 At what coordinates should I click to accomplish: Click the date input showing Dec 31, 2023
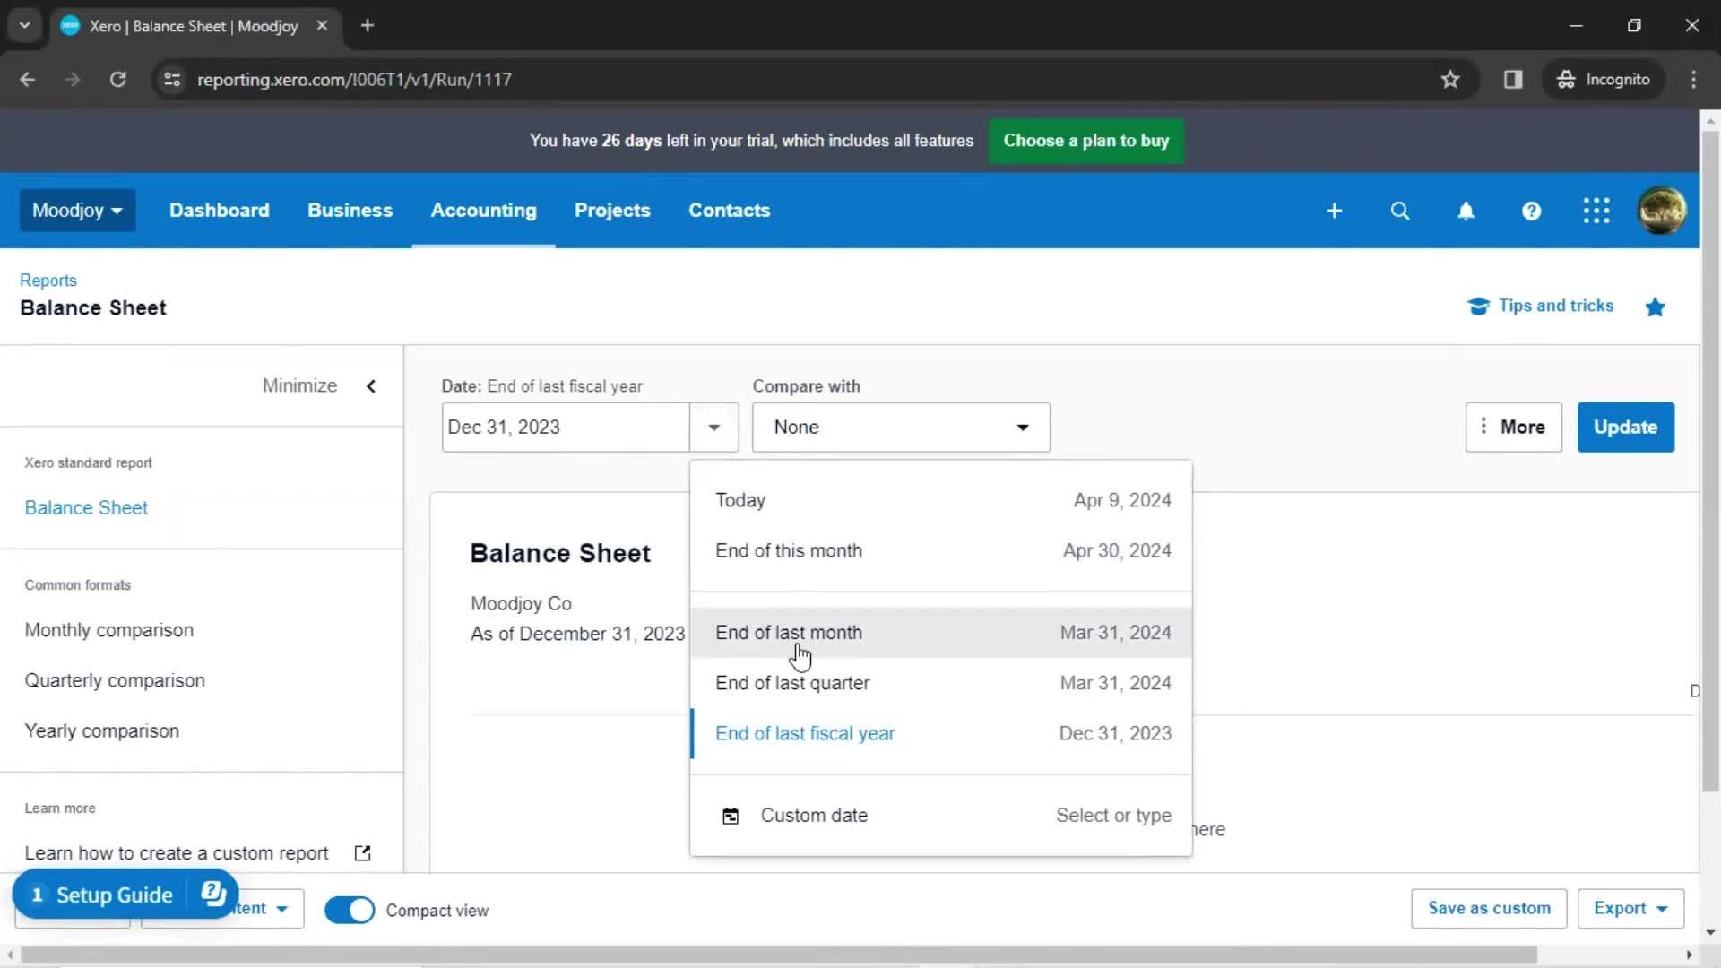click(566, 428)
